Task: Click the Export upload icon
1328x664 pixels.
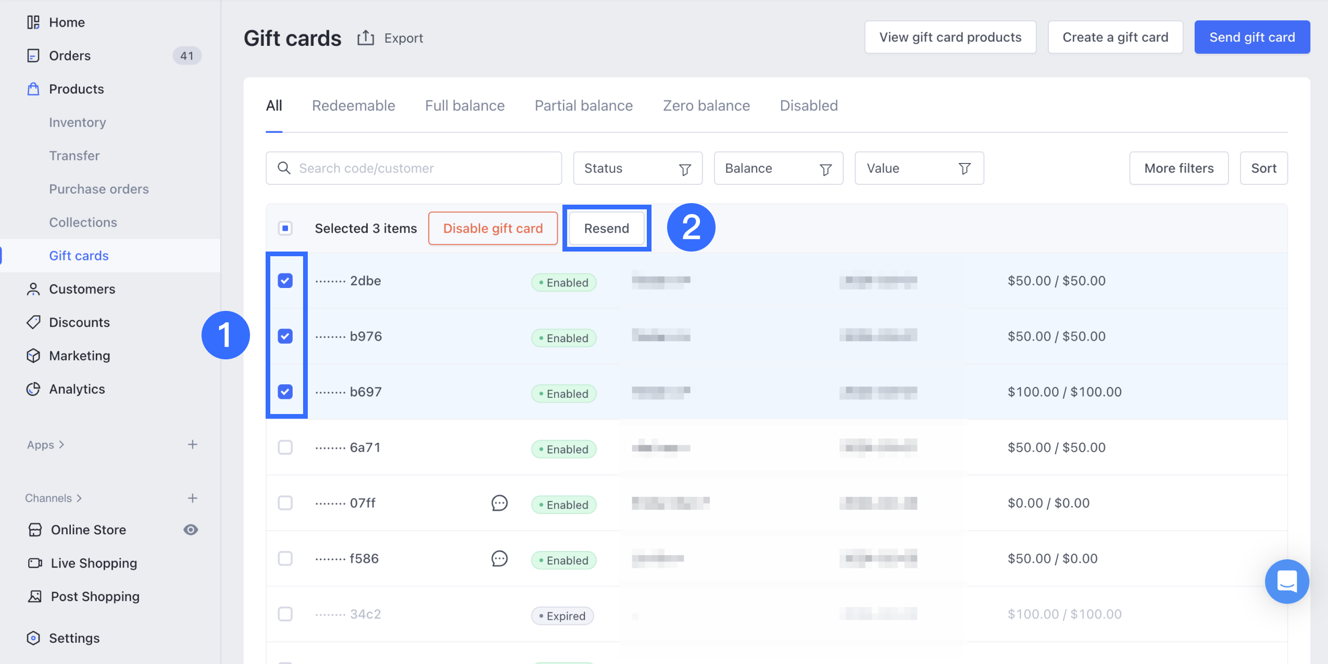Action: 366,38
